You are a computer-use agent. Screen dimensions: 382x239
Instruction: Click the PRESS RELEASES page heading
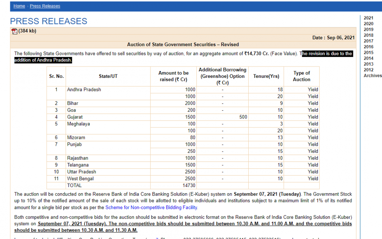pyautogui.click(x=49, y=21)
